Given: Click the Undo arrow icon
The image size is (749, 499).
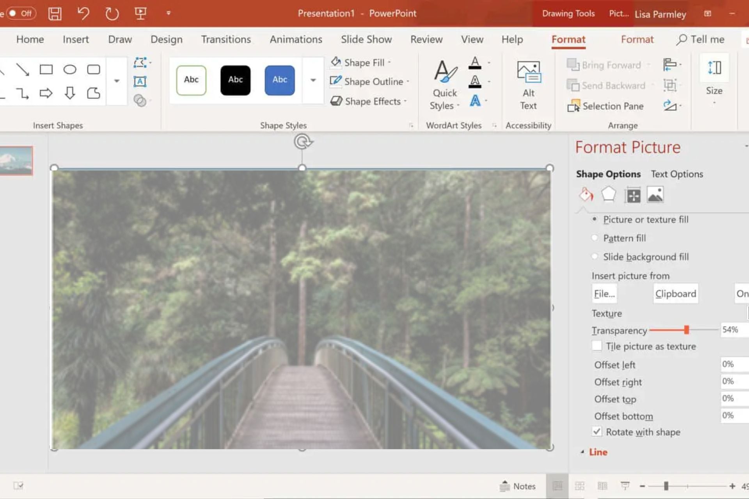Looking at the screenshot, I should point(83,14).
